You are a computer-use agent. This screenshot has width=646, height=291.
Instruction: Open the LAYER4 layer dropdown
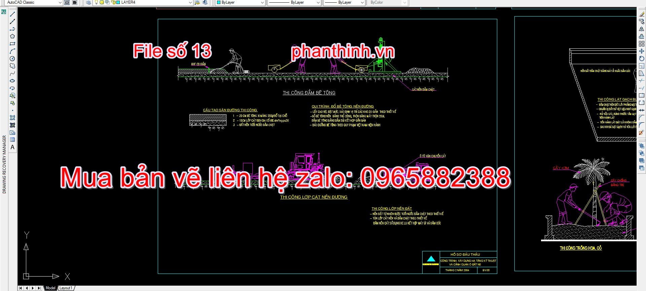click(190, 2)
